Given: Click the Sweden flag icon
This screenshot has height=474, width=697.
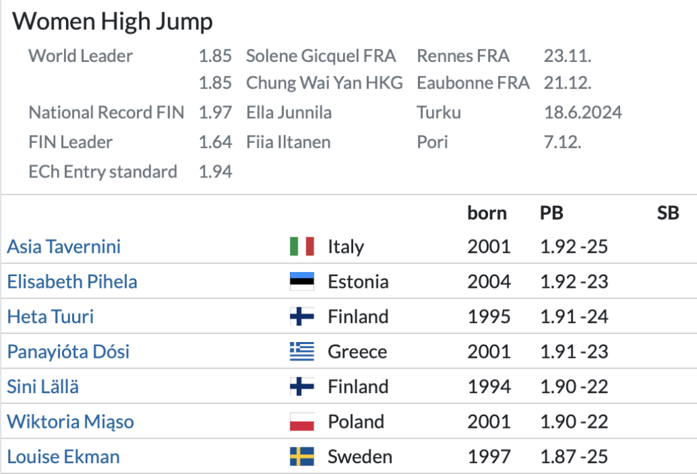Looking at the screenshot, I should (x=302, y=456).
